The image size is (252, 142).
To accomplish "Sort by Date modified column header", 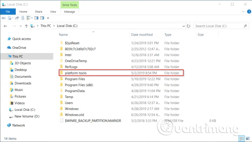I will [x=142, y=35].
